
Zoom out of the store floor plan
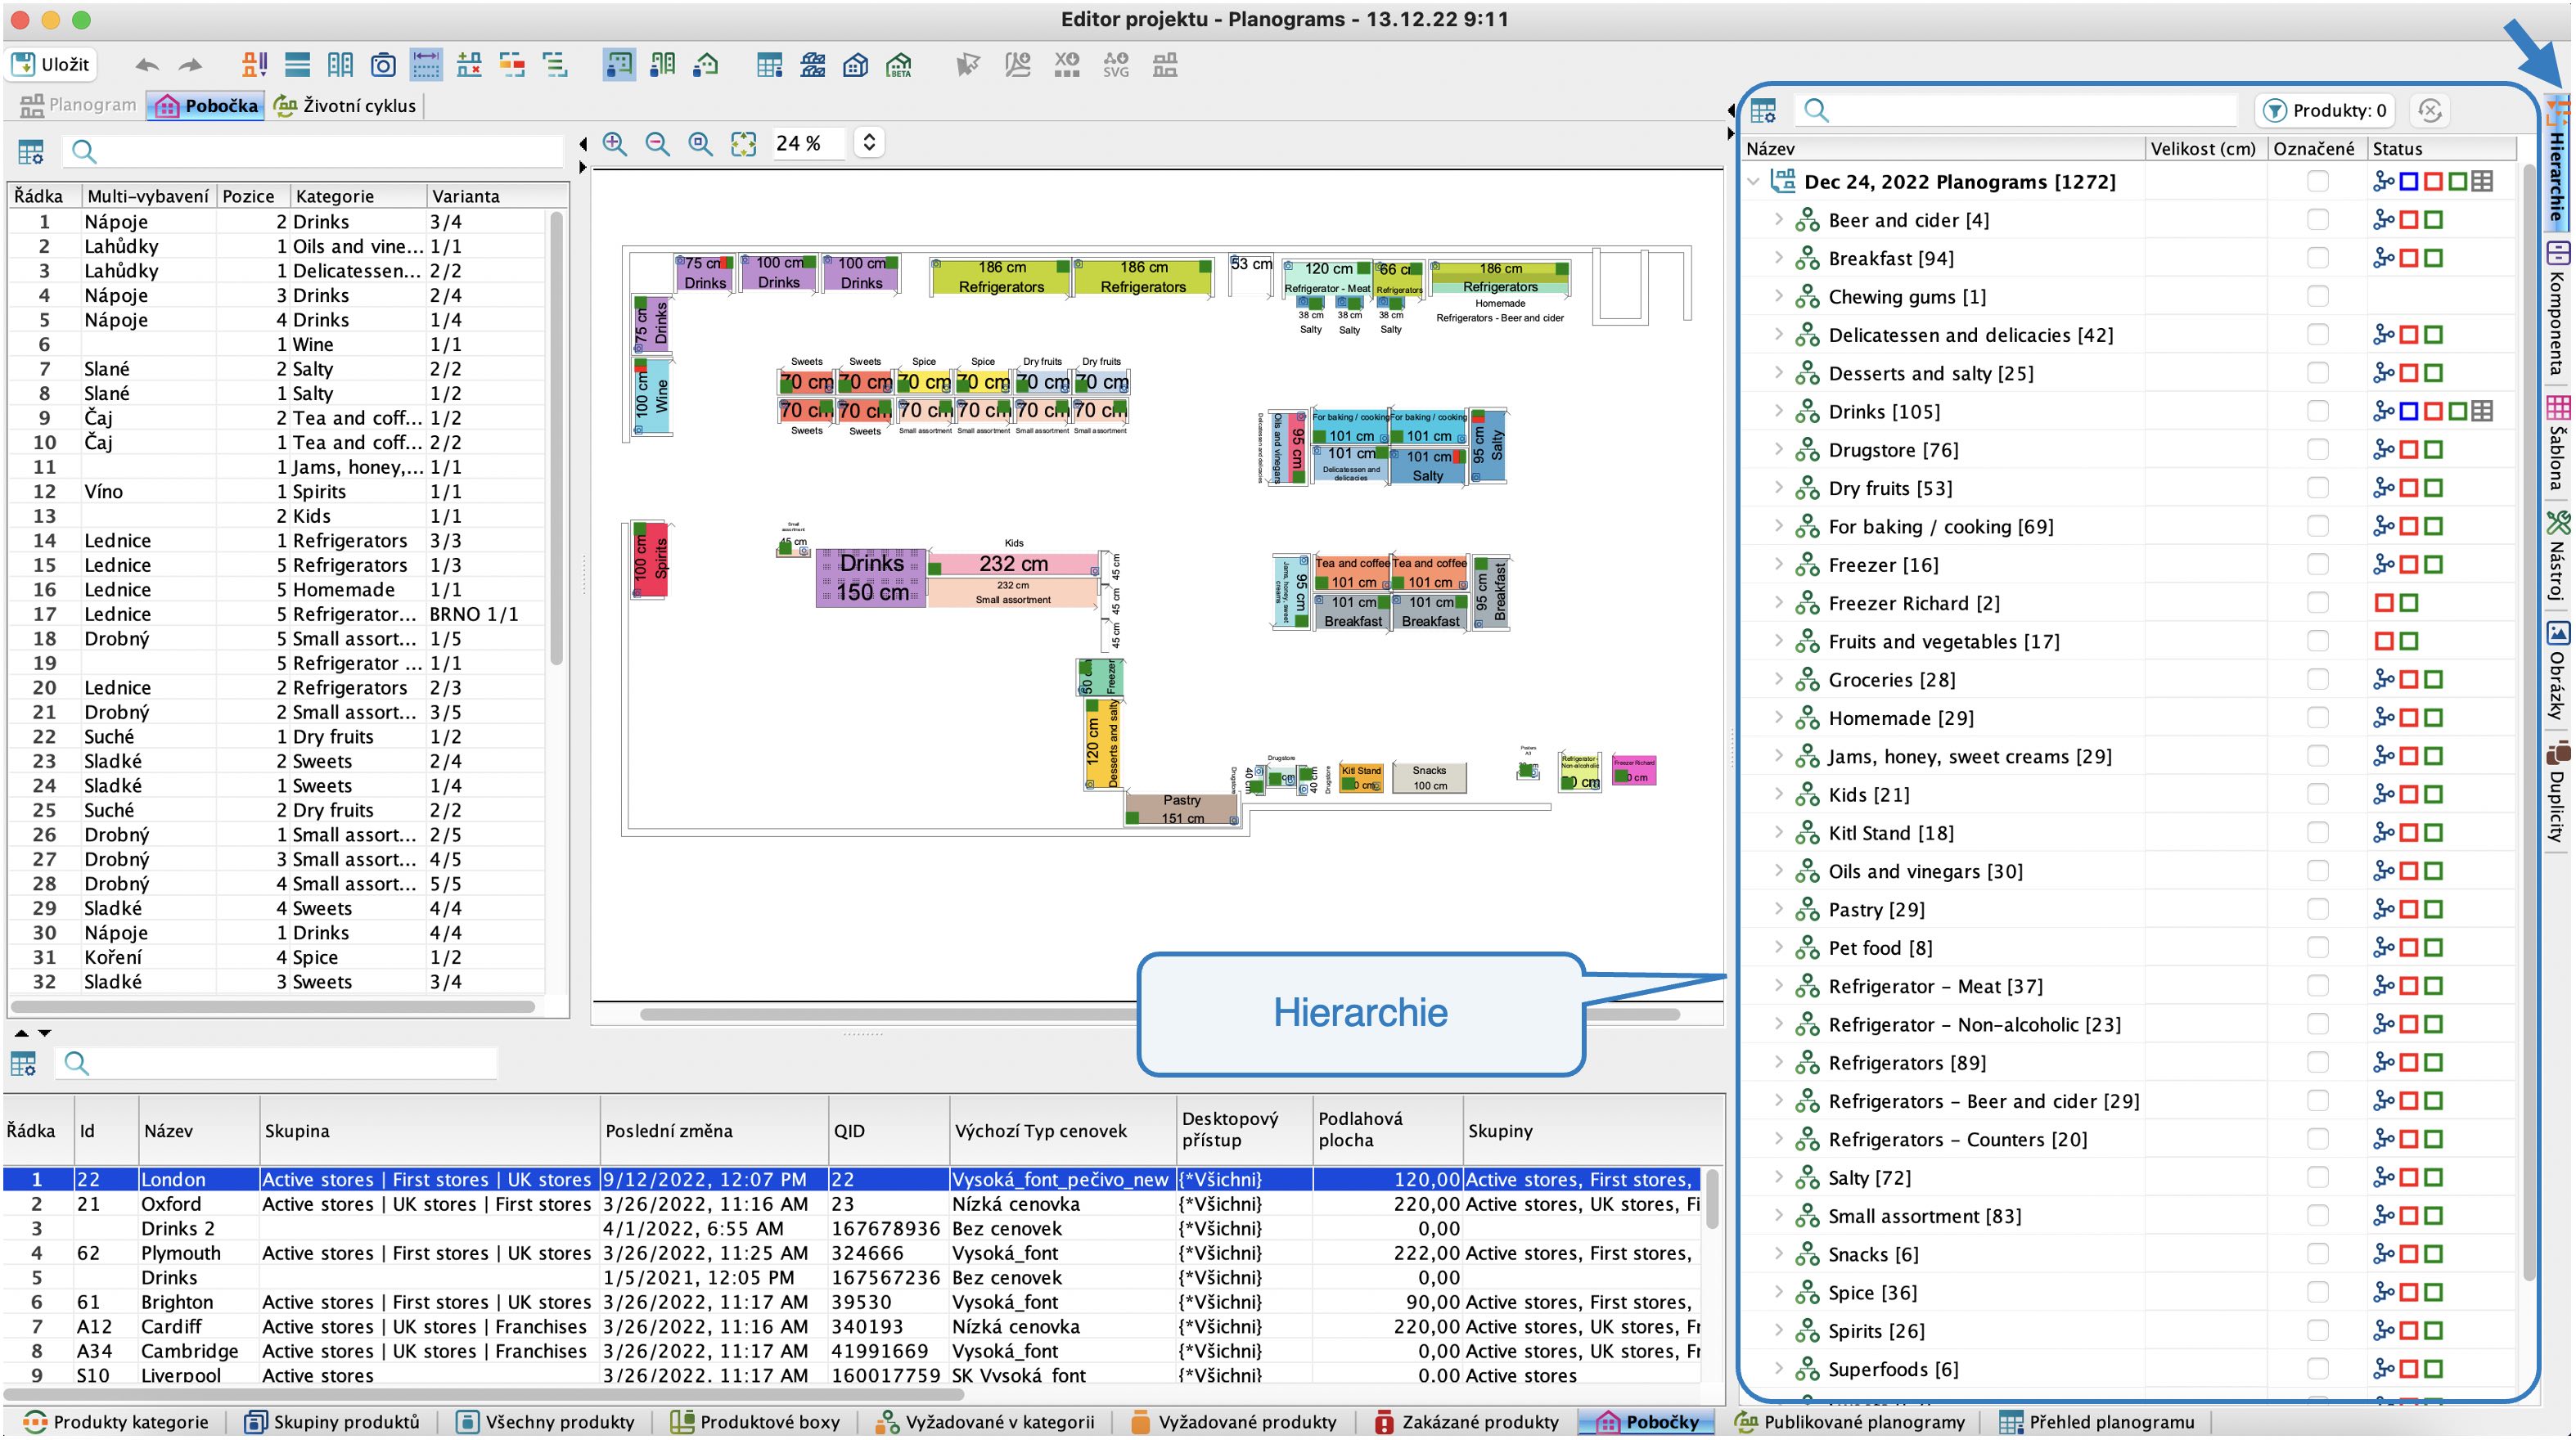pos(658,144)
